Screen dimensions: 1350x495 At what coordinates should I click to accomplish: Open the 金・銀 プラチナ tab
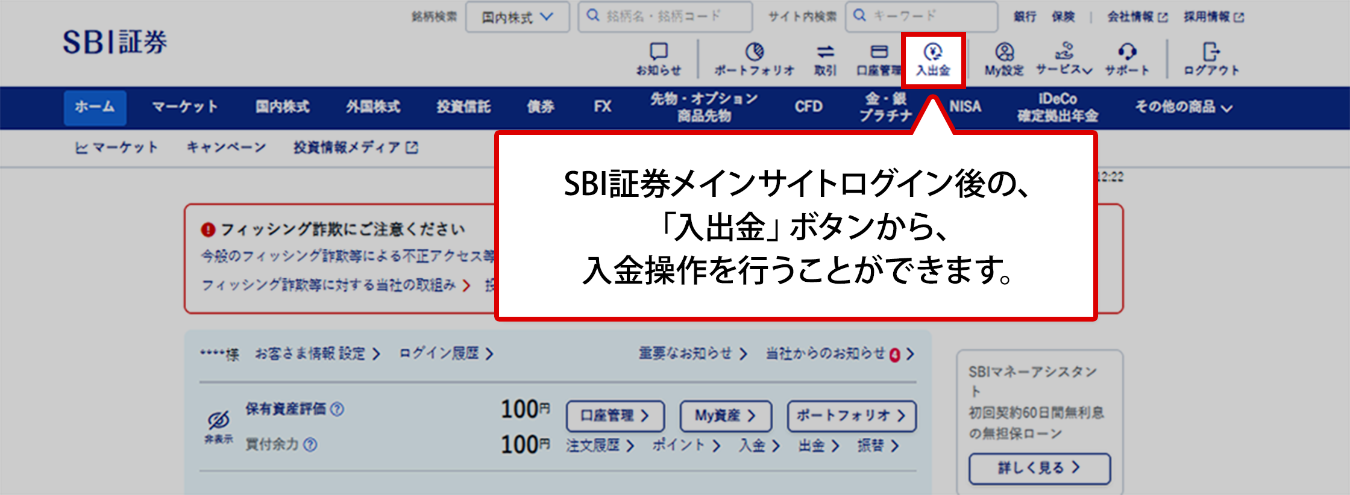(886, 107)
